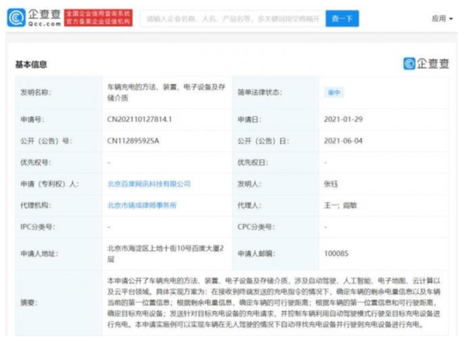Select publication date 2021-06-04
Viewport: 468px width, 343px height.
coord(343,141)
